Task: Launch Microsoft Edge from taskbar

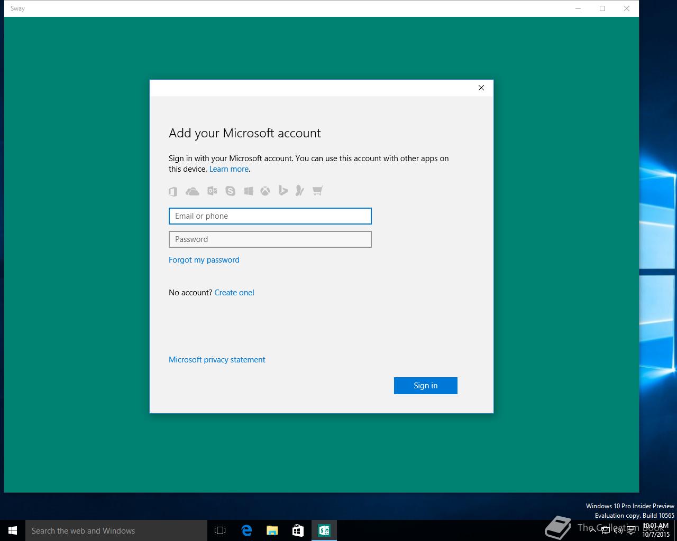Action: (246, 530)
